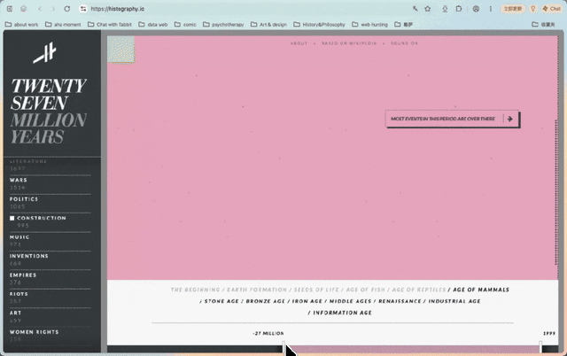The height and width of the screenshot is (356, 567).
Task: Click the Histography logo in sidebar
Action: 45,52
